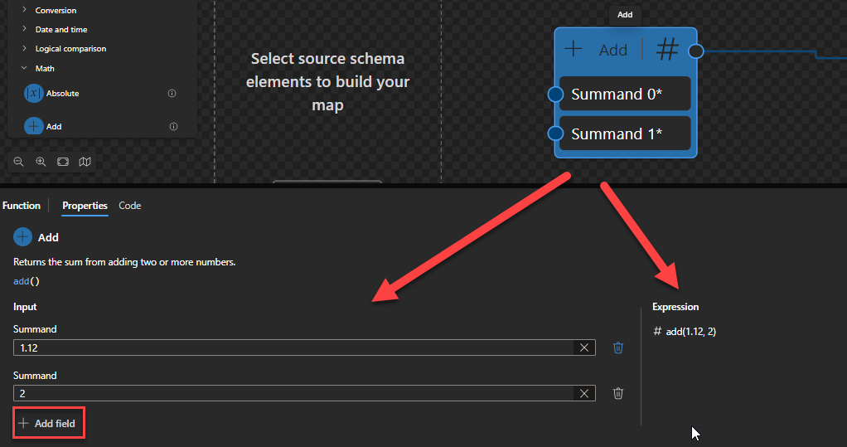Click the Summand 0 input connector

click(x=556, y=95)
